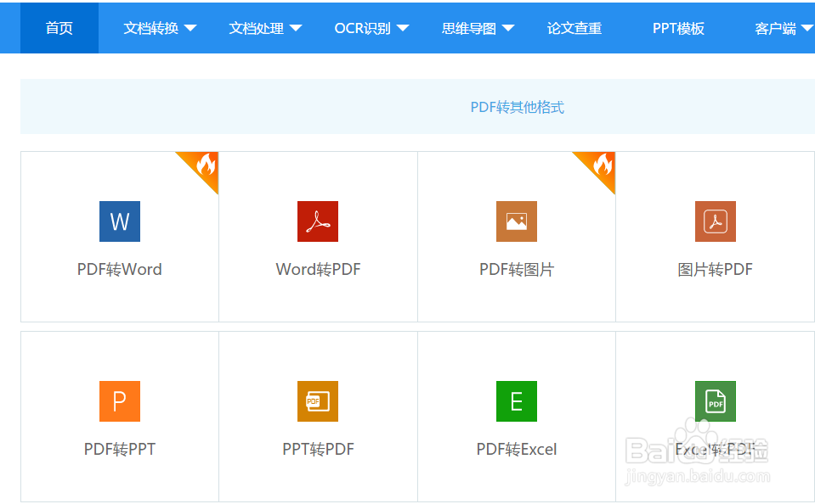Select the 图片转PDF tool icon

[x=715, y=221]
